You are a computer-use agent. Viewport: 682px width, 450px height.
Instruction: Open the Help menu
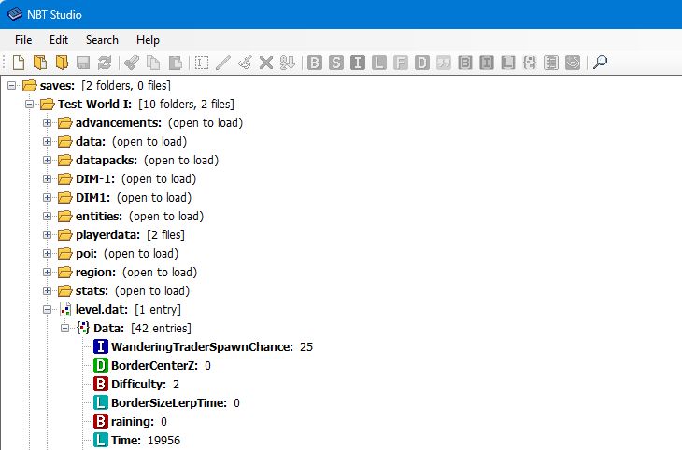[x=148, y=40]
